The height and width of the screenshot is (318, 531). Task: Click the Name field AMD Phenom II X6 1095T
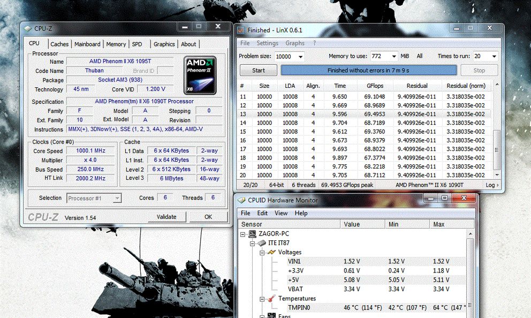click(120, 61)
